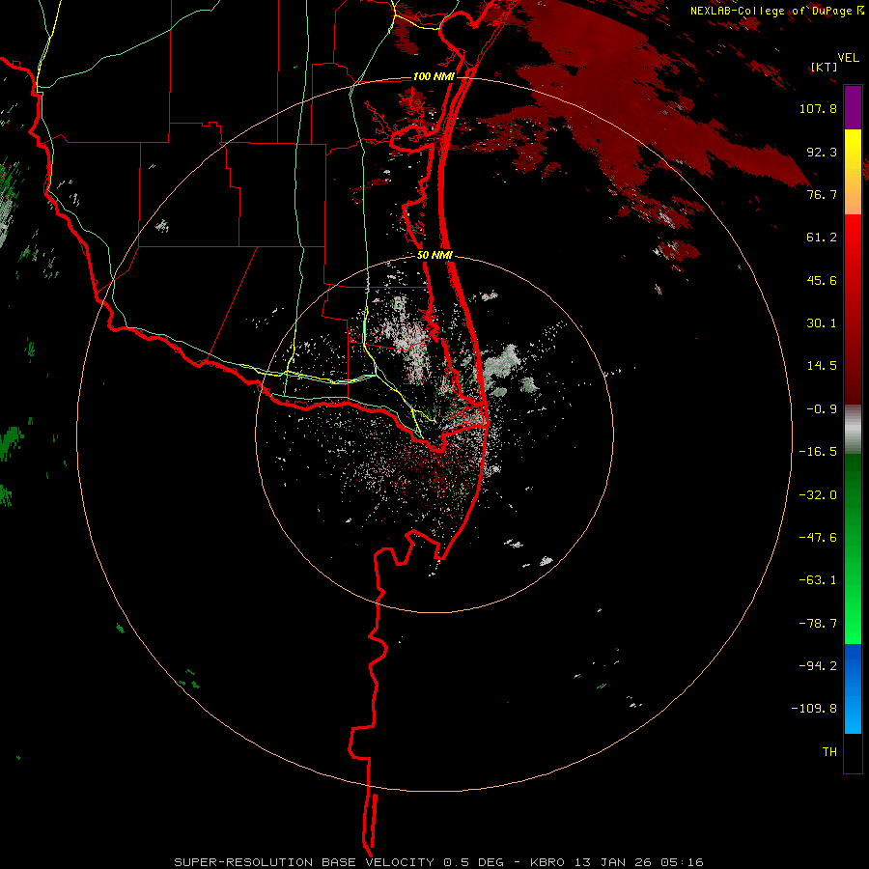869x869 pixels.
Task: Click the -63.1 legend value
Action: click(x=818, y=580)
